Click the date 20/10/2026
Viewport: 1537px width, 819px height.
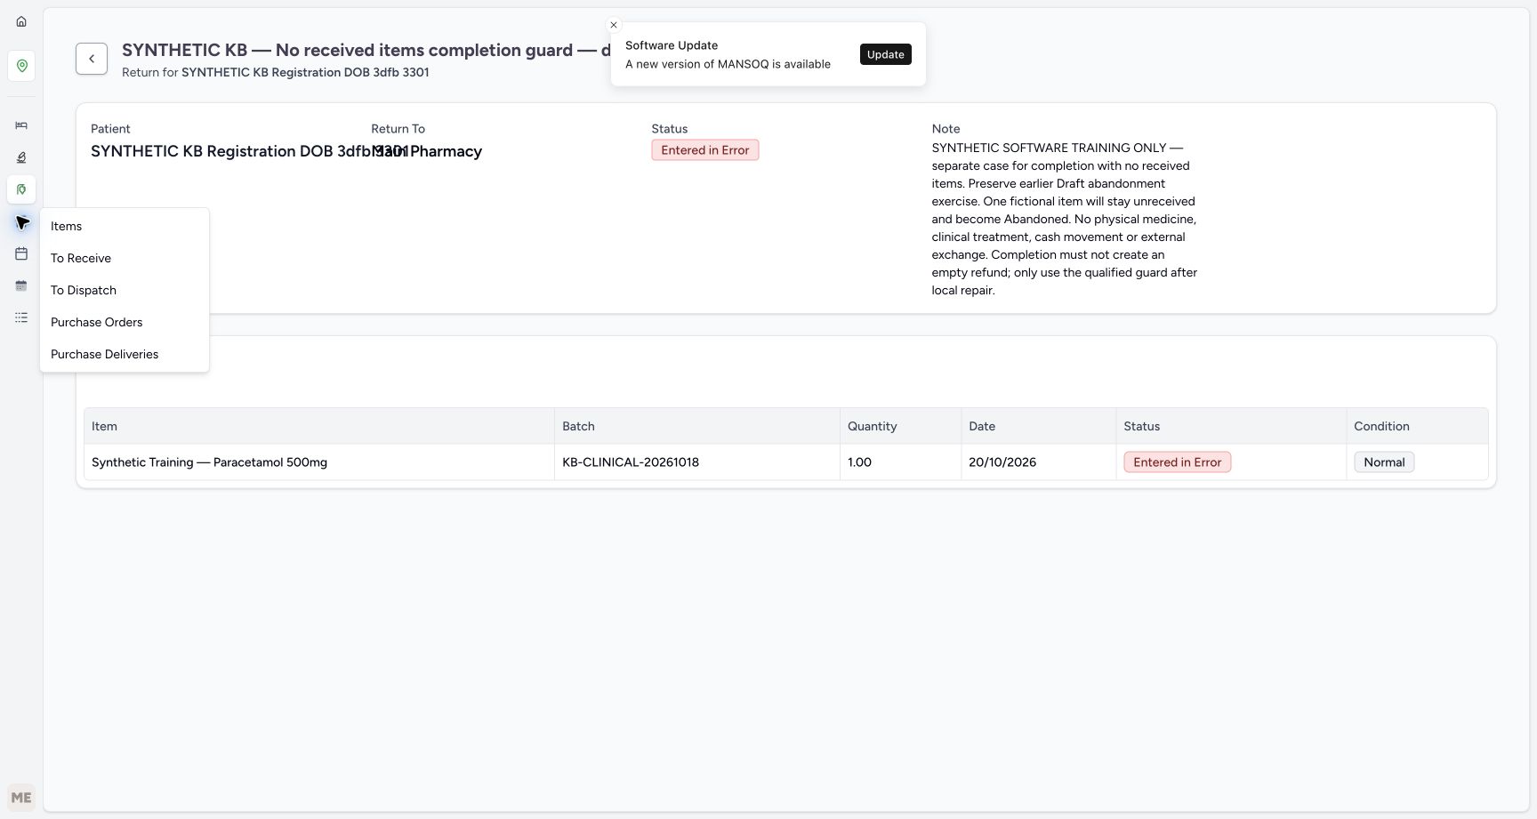click(1002, 462)
